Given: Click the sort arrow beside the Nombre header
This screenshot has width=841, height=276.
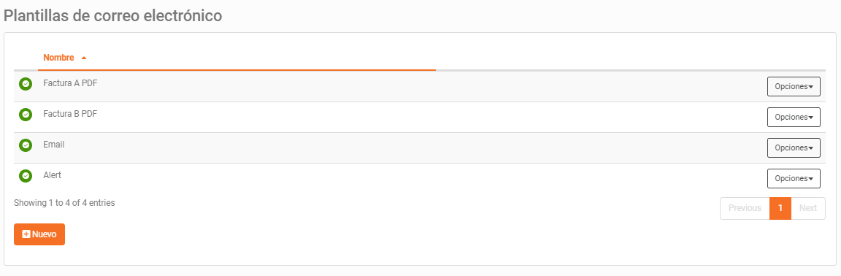Looking at the screenshot, I should pos(84,58).
